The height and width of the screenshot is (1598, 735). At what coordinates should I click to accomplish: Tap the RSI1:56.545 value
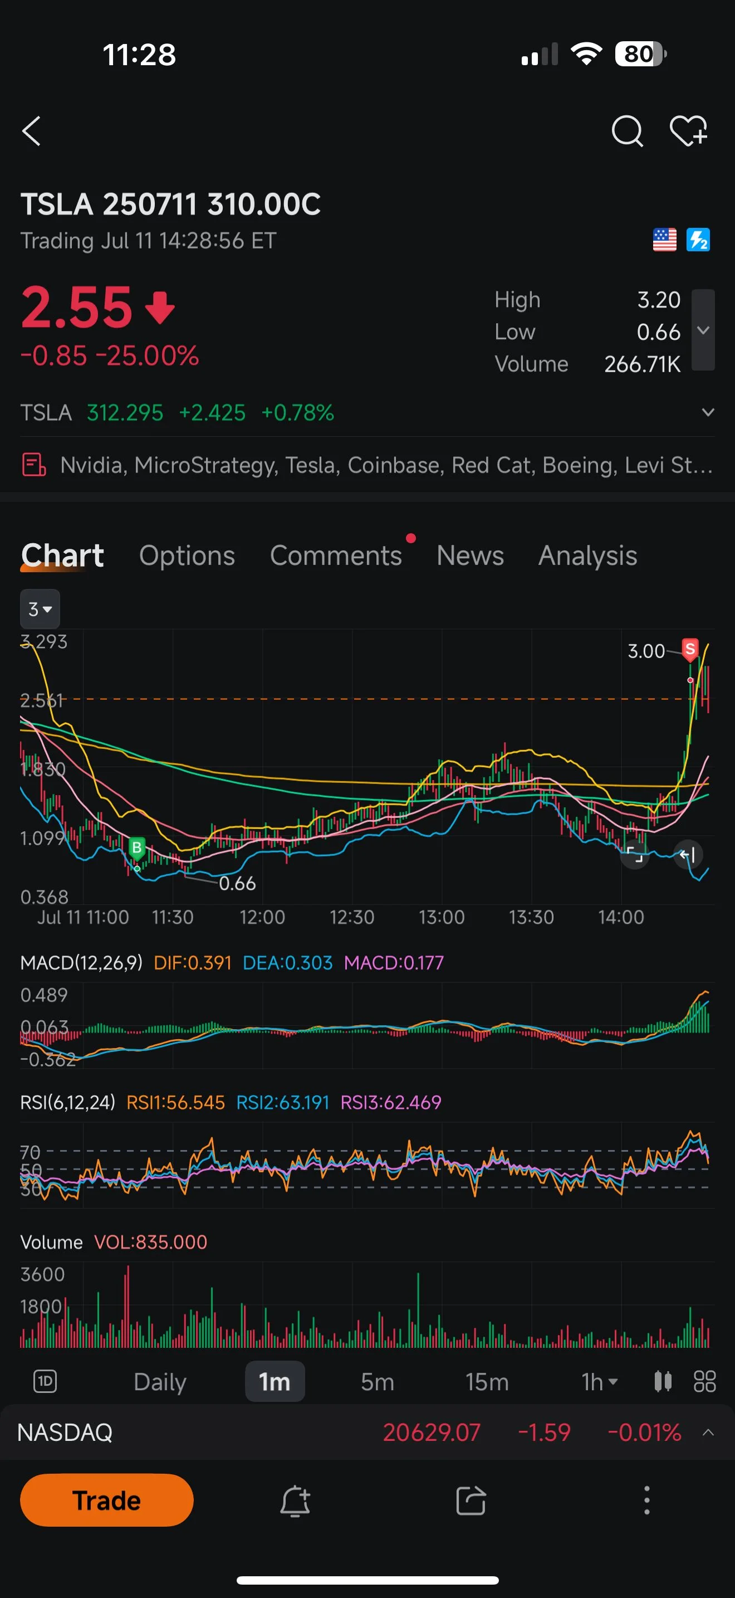[x=175, y=1102]
